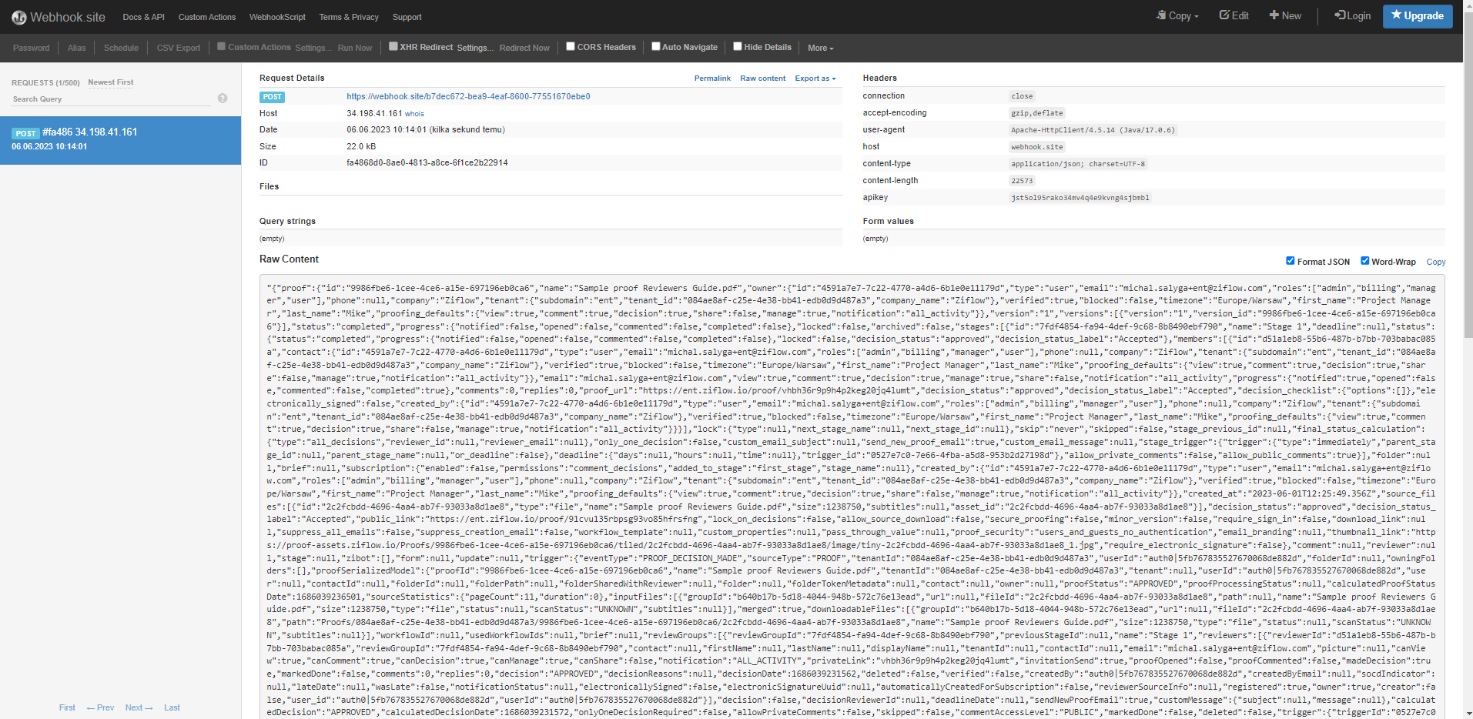Screen dimensions: 1473x719
Task: Click the Permalink link
Action: point(712,79)
